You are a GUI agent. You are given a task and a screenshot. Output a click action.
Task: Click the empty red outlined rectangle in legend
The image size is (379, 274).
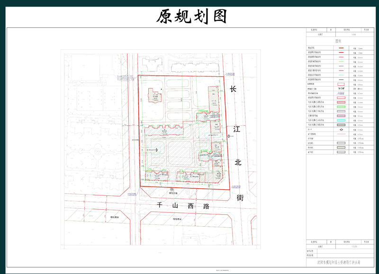click(341, 98)
